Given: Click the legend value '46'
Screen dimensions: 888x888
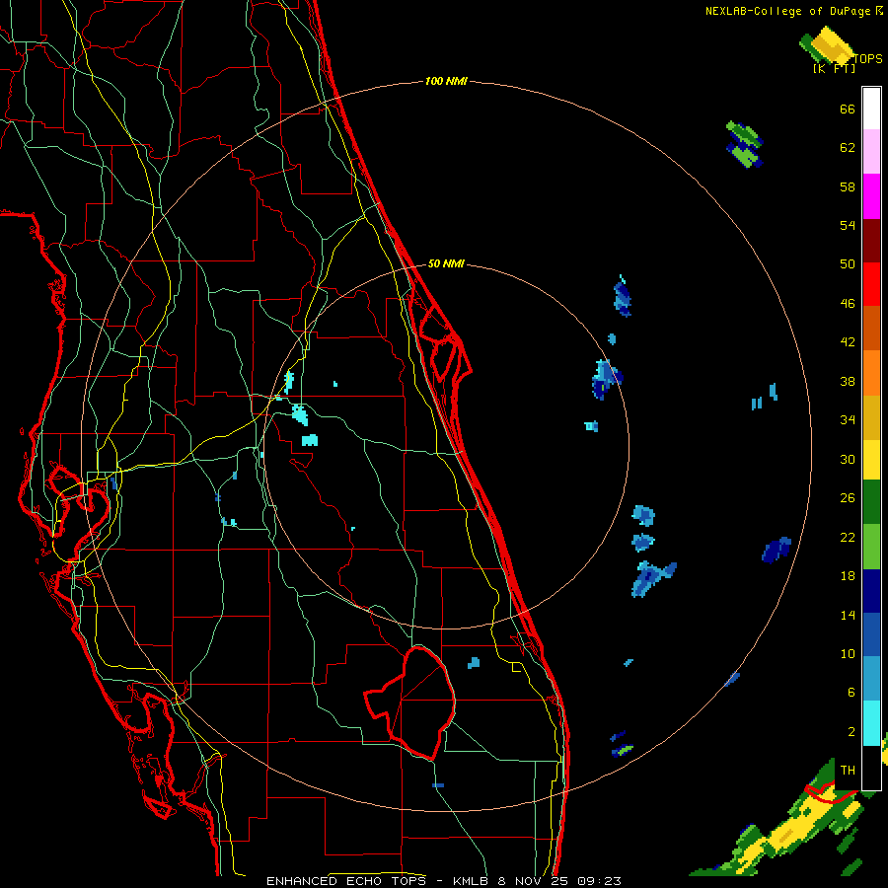Looking at the screenshot, I should click(x=848, y=304).
